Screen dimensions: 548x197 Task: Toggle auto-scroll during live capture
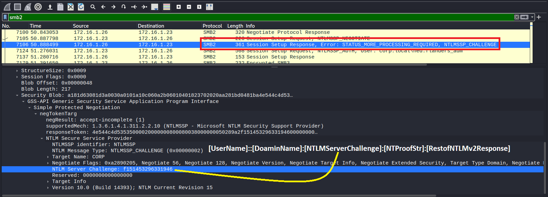[x=155, y=7]
